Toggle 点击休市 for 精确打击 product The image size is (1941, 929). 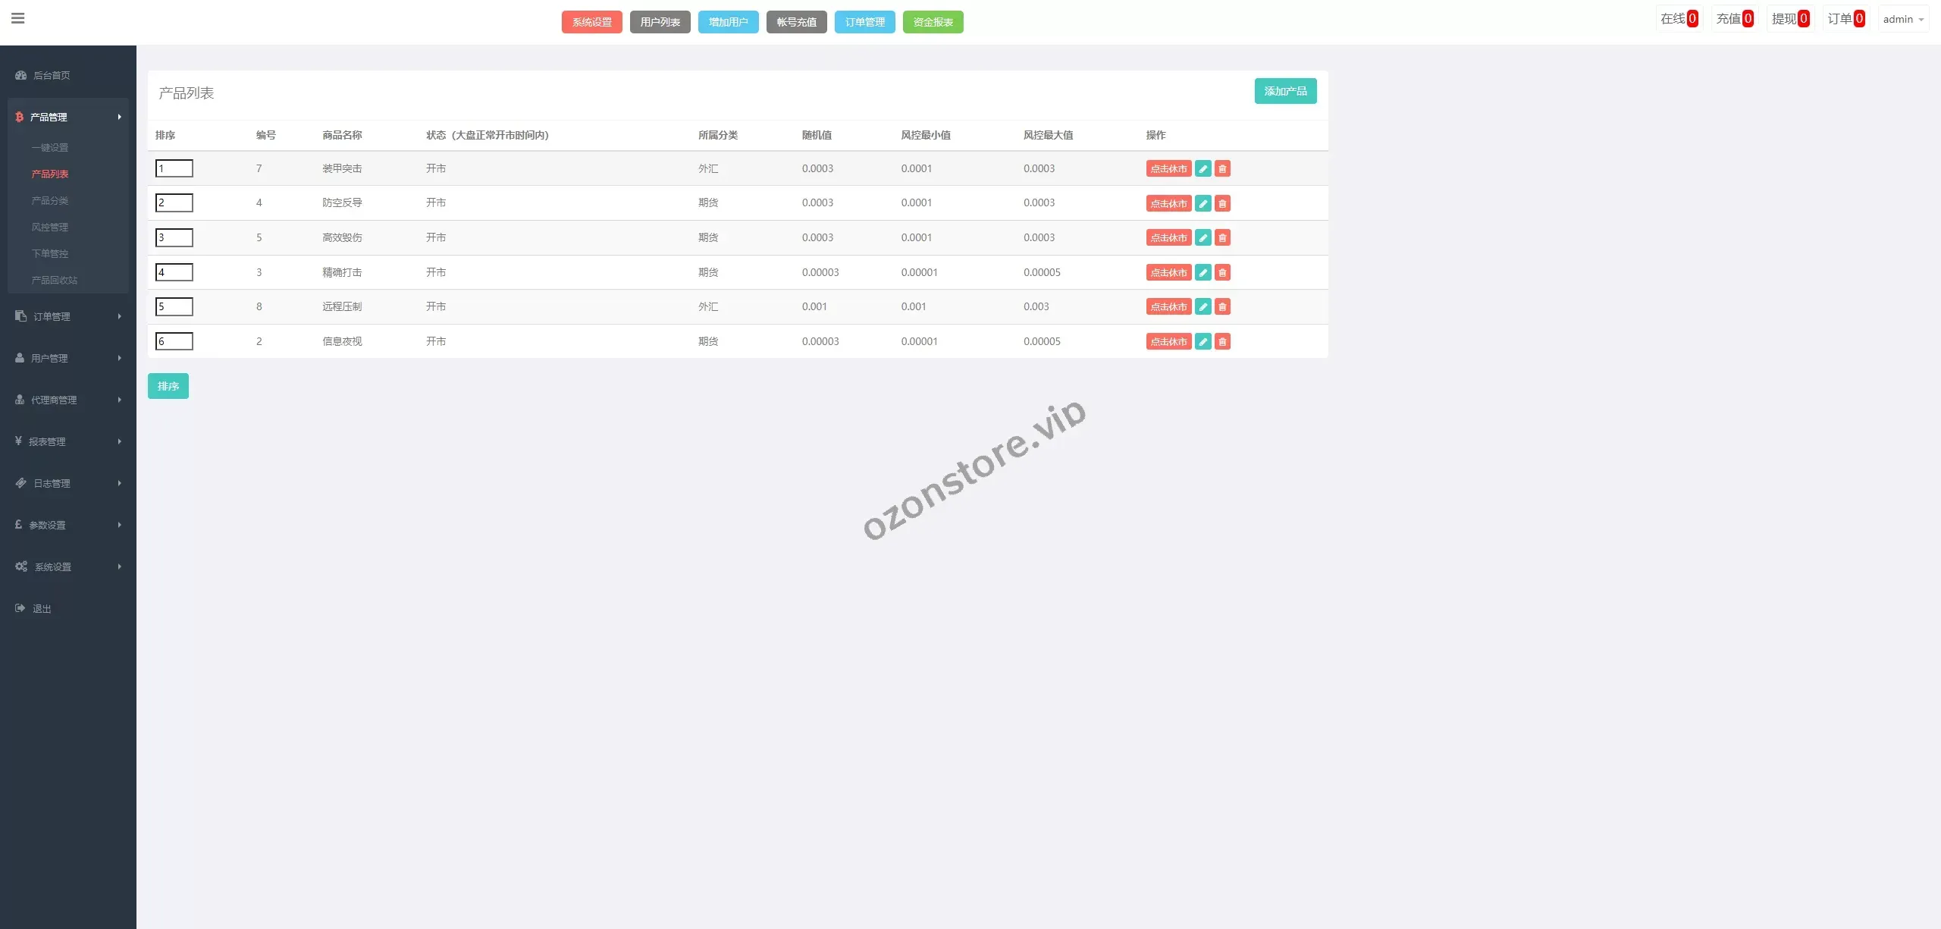tap(1168, 272)
